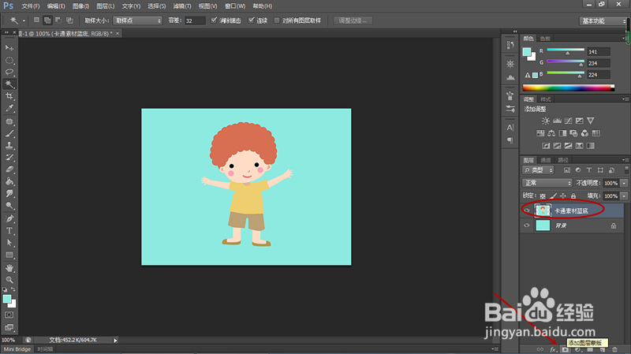Screen dimensions: 631x354
Task: Open the 文件(F) menu
Action: [x=31, y=6]
